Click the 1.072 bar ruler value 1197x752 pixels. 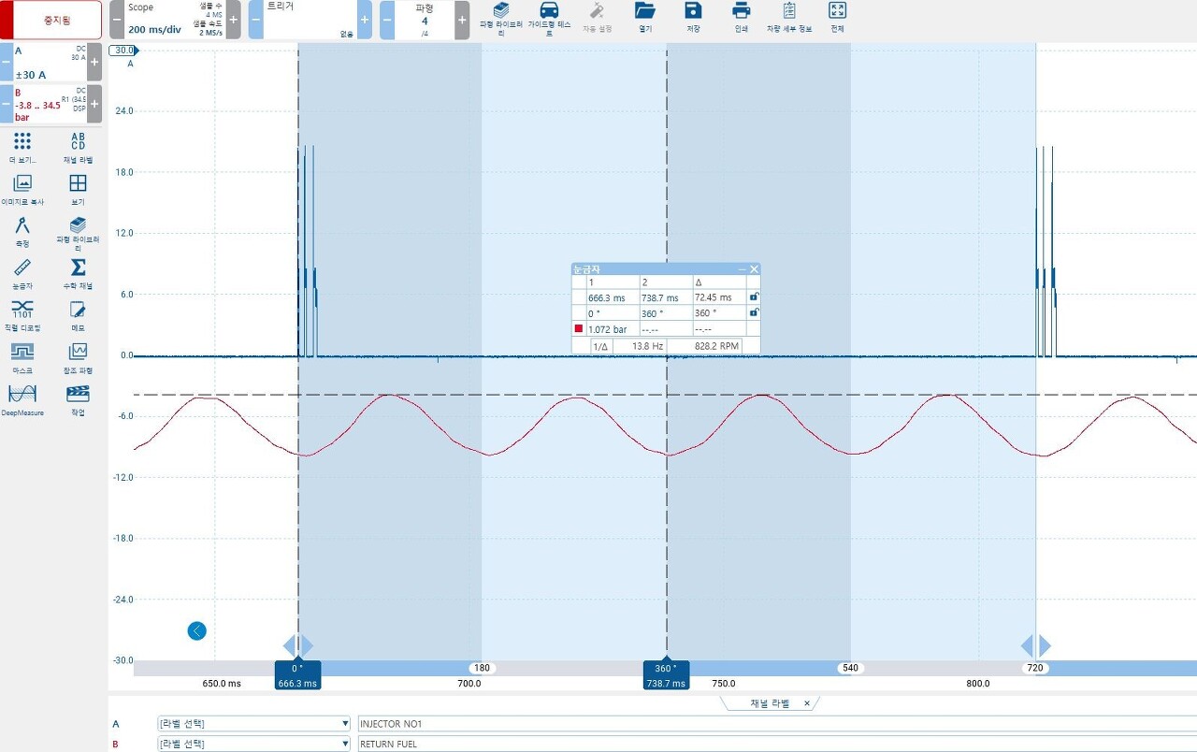(607, 329)
